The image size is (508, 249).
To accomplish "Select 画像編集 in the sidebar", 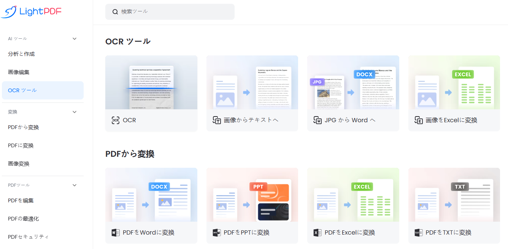I will [x=19, y=72].
